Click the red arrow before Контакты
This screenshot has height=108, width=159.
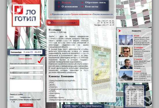coord(82,7)
